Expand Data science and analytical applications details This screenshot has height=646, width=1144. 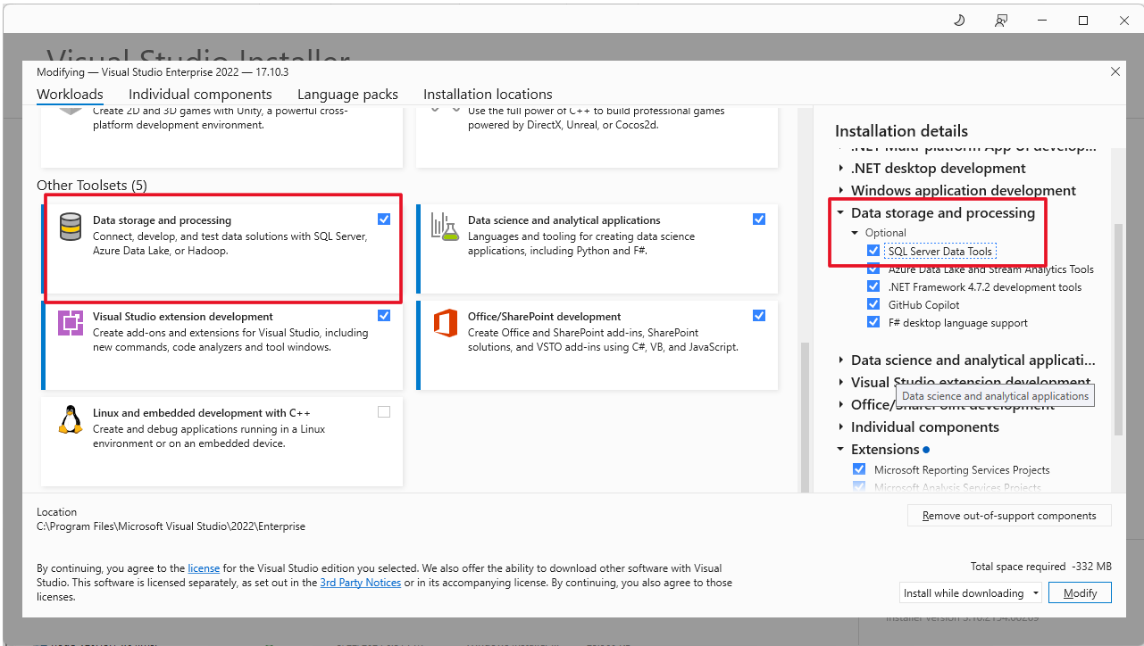click(x=841, y=360)
